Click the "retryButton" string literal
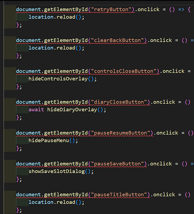Screen dimensions: 194x214 click(x=111, y=9)
